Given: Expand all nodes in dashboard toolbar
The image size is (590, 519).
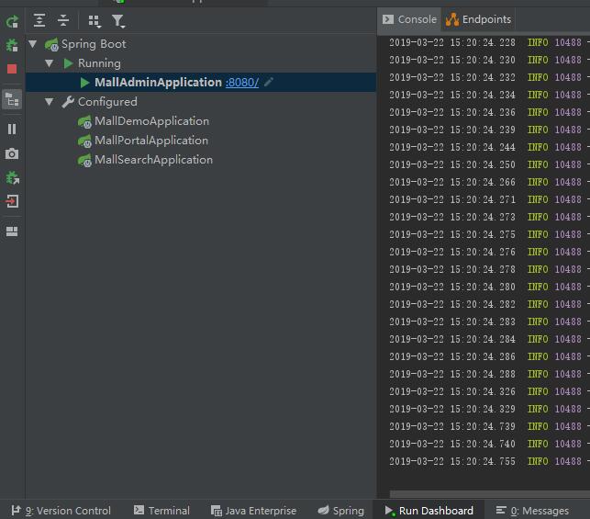Looking at the screenshot, I should [39, 20].
